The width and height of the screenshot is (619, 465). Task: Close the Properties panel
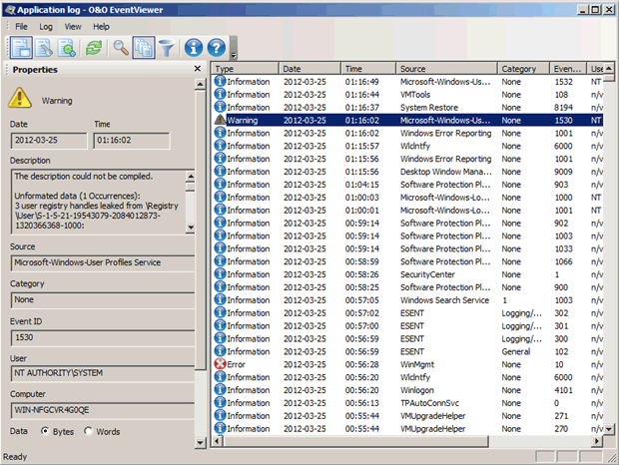[x=198, y=70]
